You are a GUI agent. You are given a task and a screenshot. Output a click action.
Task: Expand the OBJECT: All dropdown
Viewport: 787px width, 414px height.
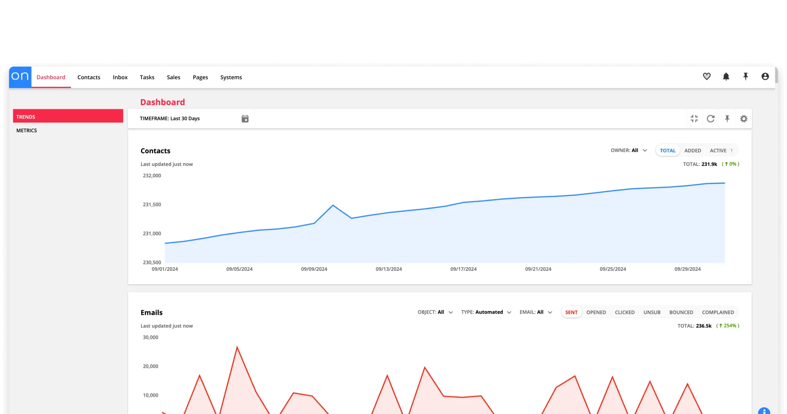click(x=435, y=312)
